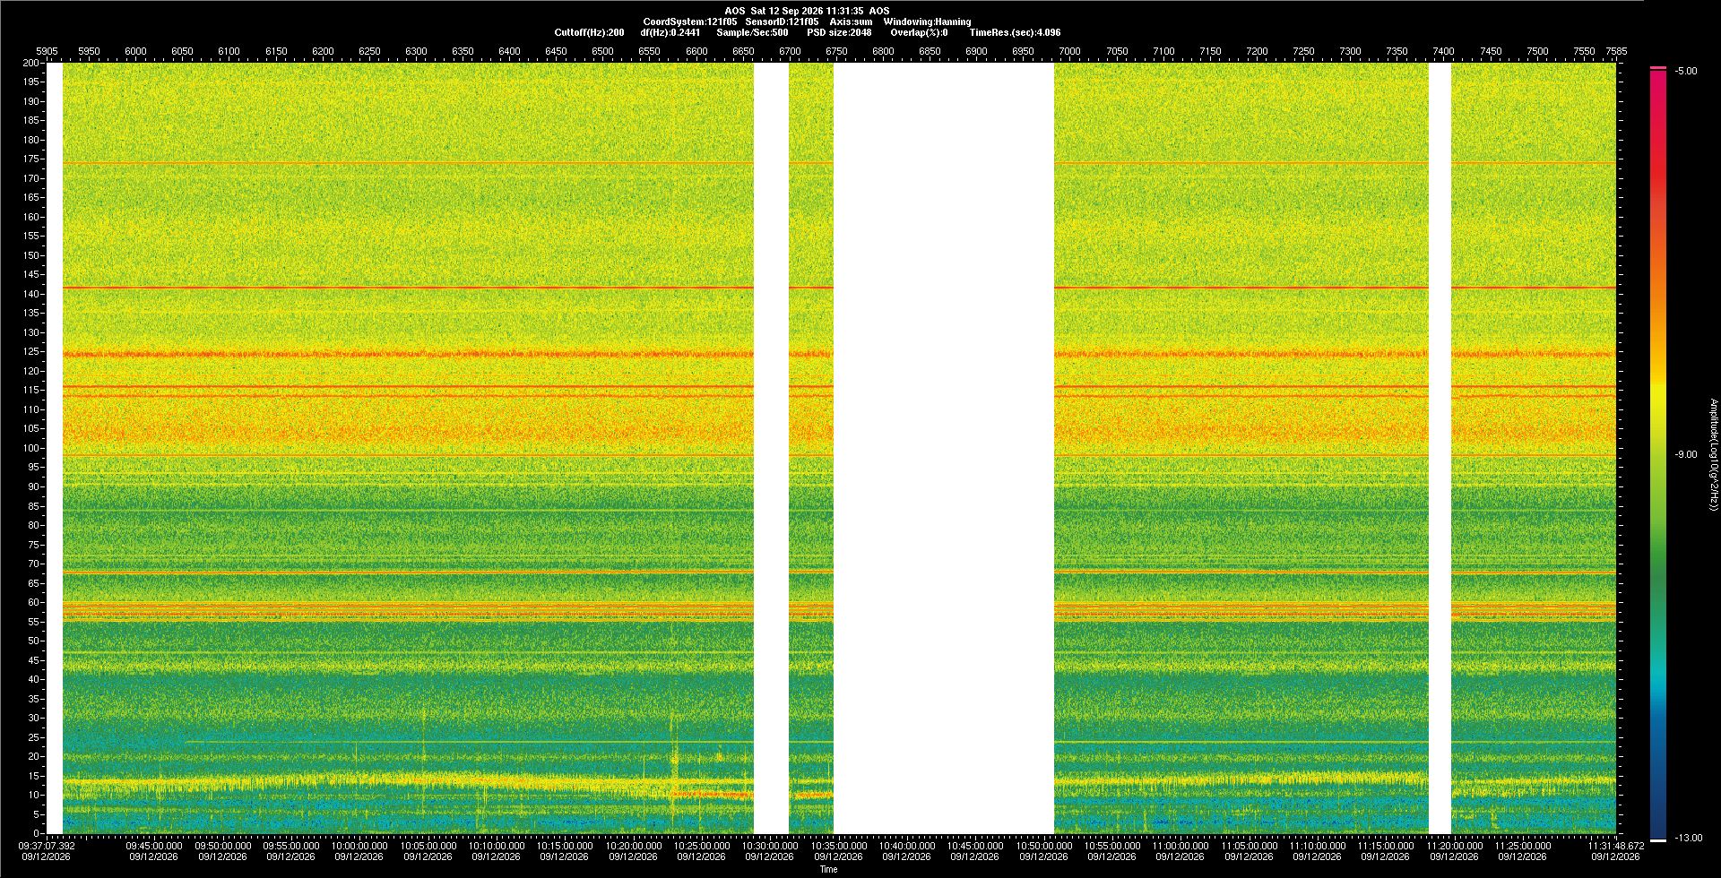The image size is (1721, 878).
Task: Click the 10:00:00.000 time axis label
Action: 359,845
